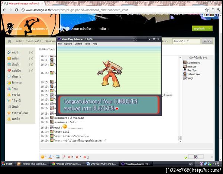Click the browser address bar URL
Viewport: 223px width, 174px height.
77,10
